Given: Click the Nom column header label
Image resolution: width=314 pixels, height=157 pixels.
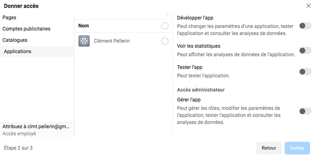Looking at the screenshot, I should [x=84, y=26].
